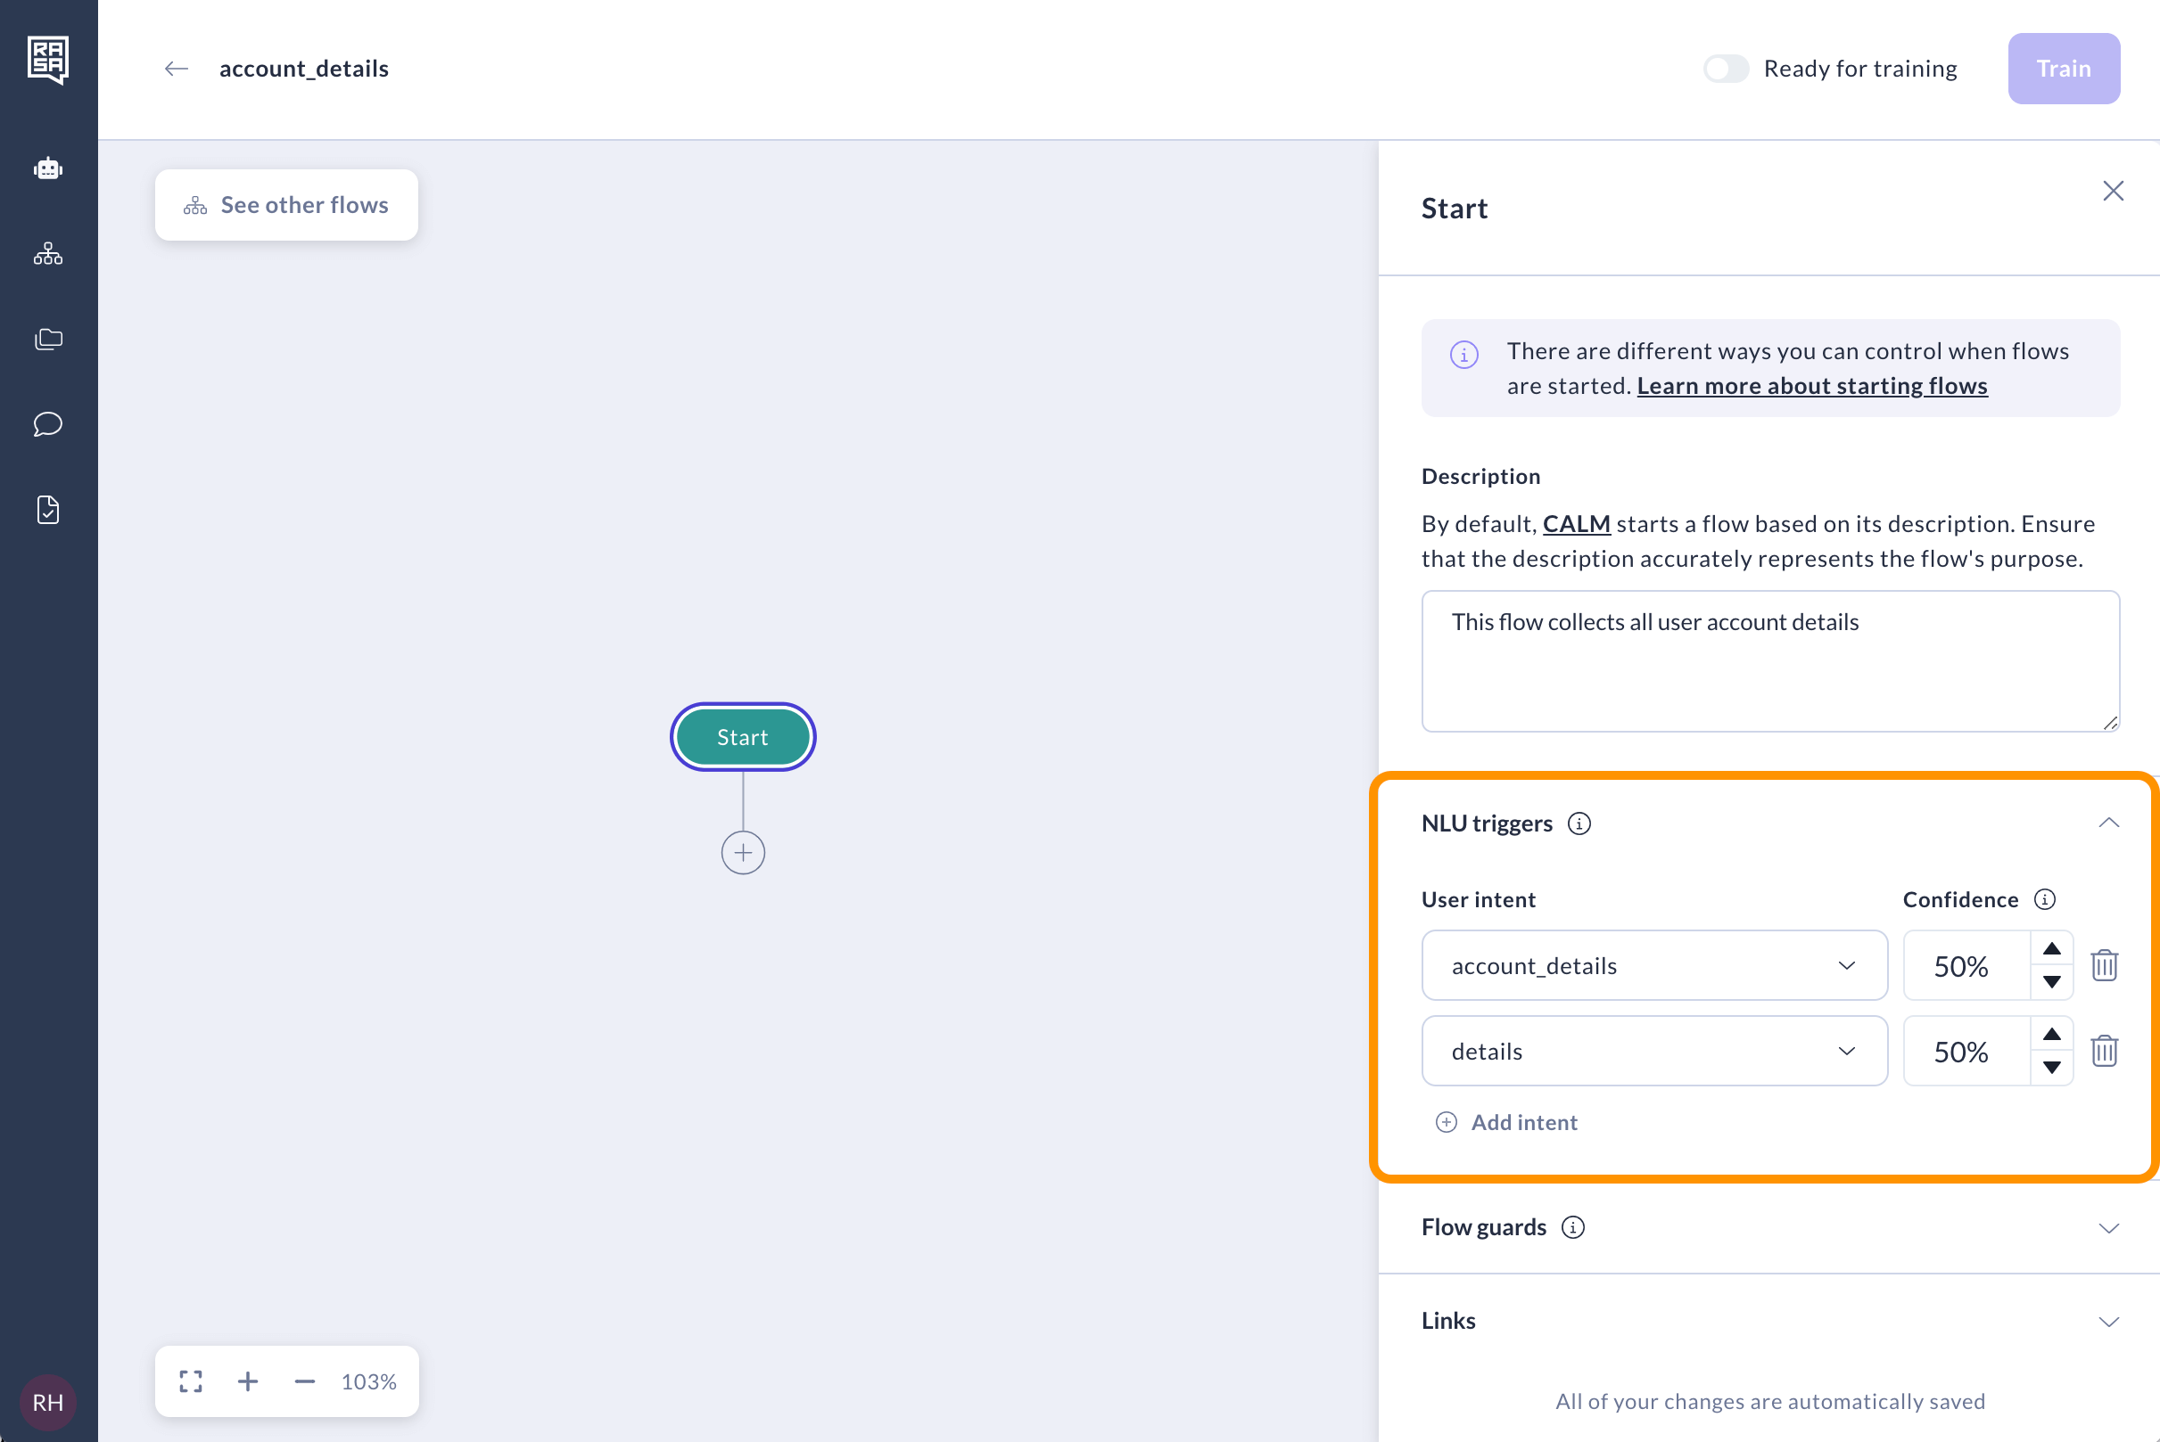
Task: Open the account_details user intent dropdown
Action: click(1653, 965)
